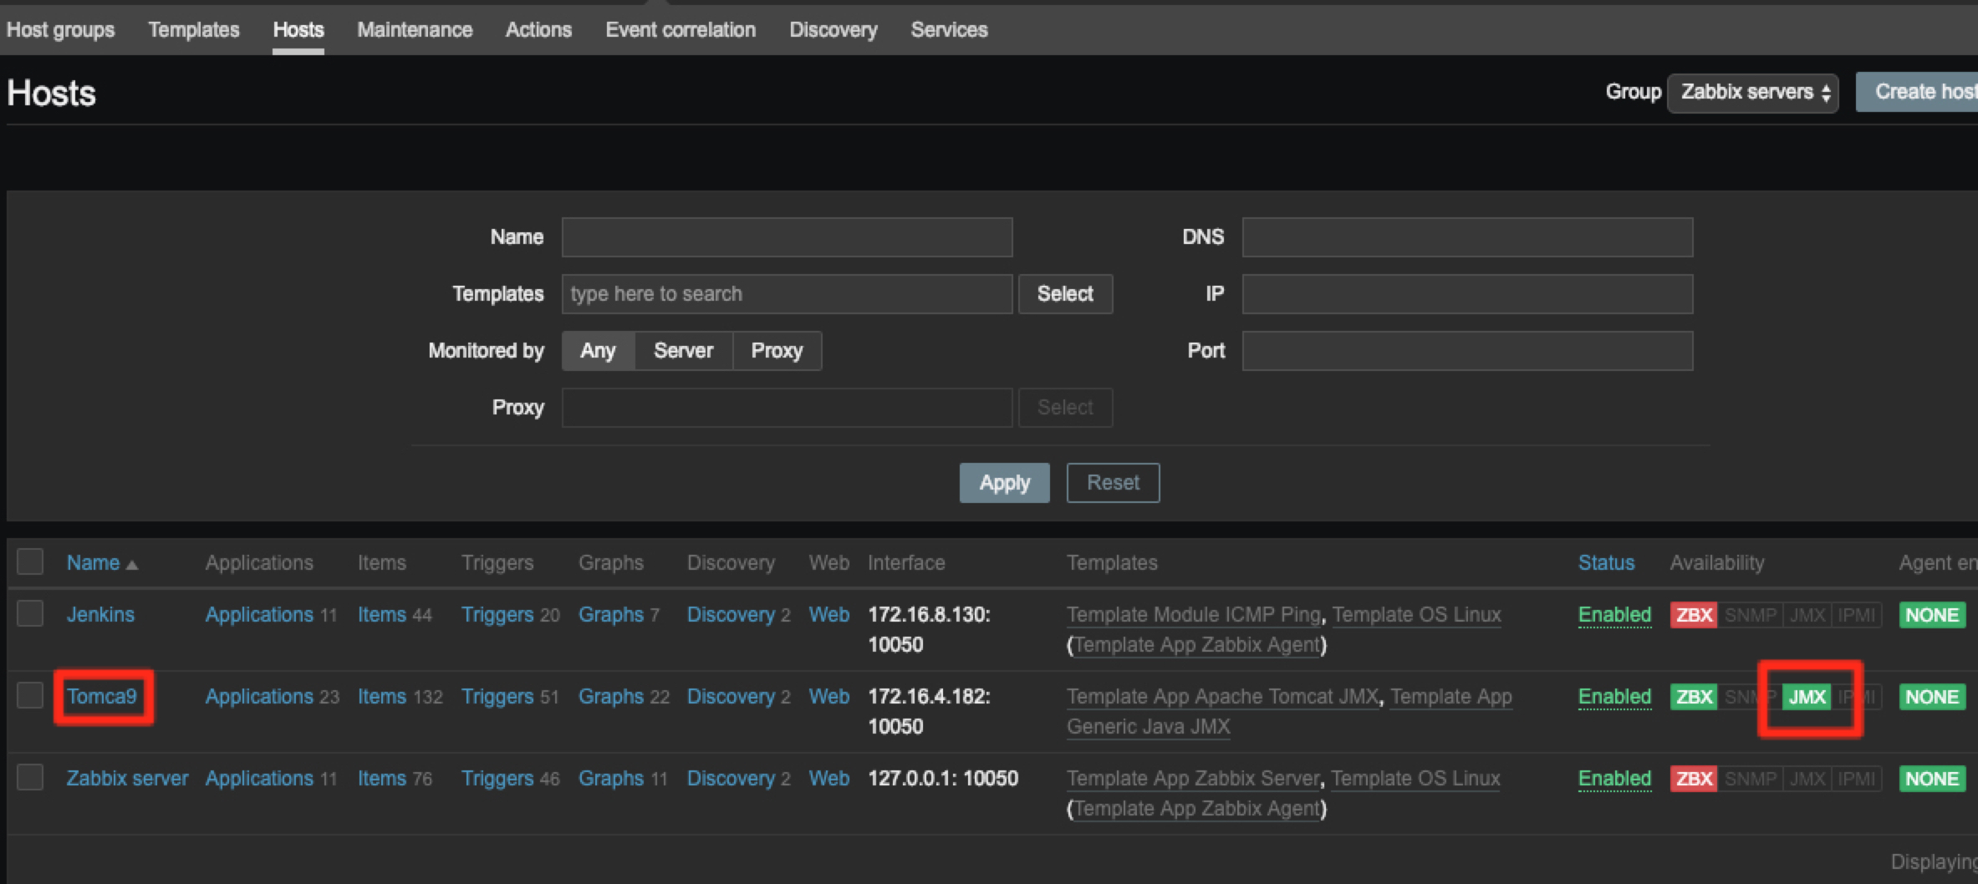1978x884 pixels.
Task: Open the Group Zabbix servers dropdown
Action: [1752, 92]
